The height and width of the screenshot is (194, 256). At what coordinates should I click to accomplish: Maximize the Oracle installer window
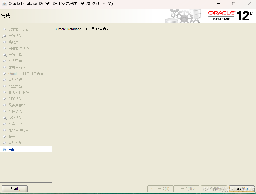[x=234, y=4]
